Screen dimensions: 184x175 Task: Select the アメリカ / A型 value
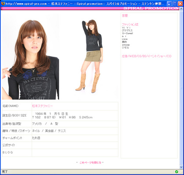tap(45, 124)
